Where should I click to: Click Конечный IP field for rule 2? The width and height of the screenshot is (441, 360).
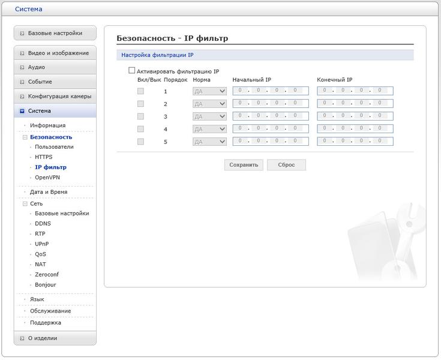click(x=355, y=103)
